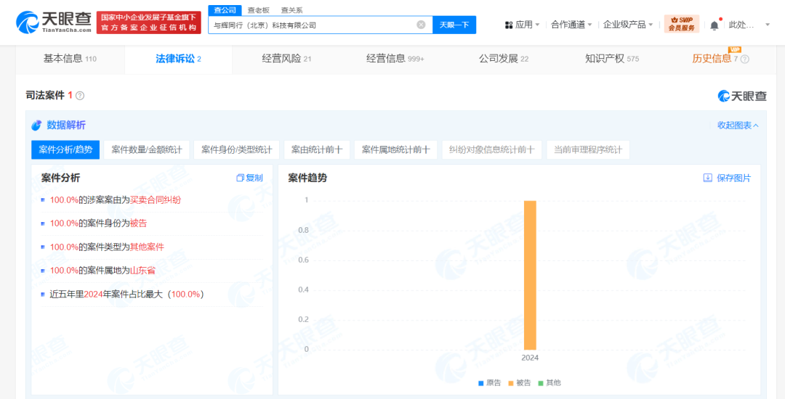The height and width of the screenshot is (399, 785).
Task: Open the notification bell
Action: click(x=714, y=25)
